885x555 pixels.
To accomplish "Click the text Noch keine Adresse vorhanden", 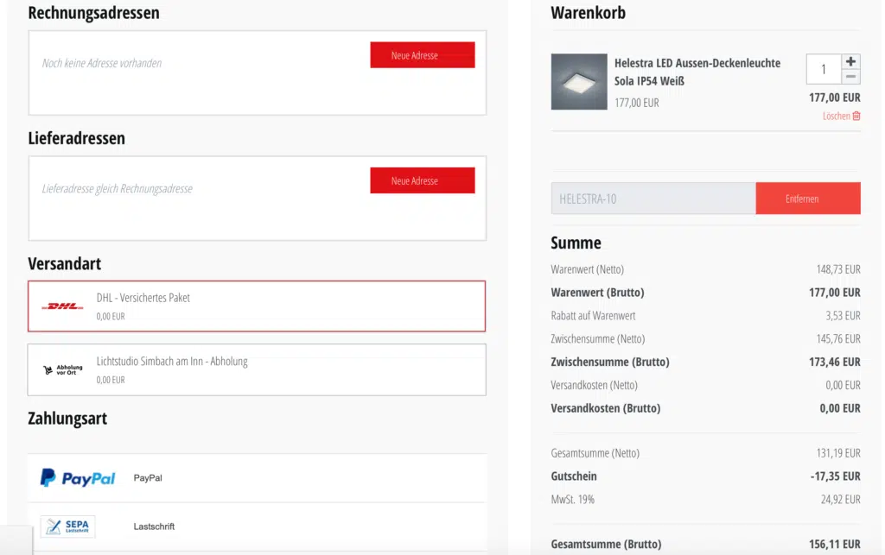I will click(x=102, y=63).
